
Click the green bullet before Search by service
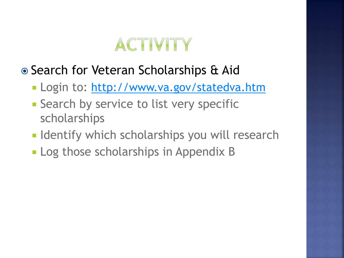(x=34, y=104)
